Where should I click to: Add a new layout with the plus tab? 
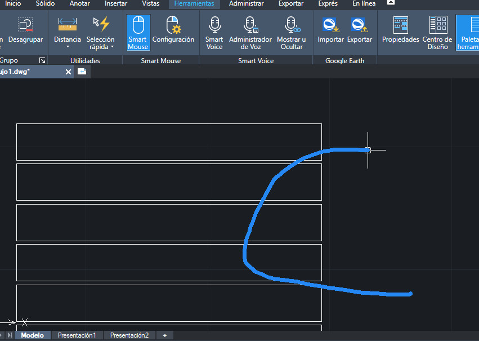click(165, 335)
